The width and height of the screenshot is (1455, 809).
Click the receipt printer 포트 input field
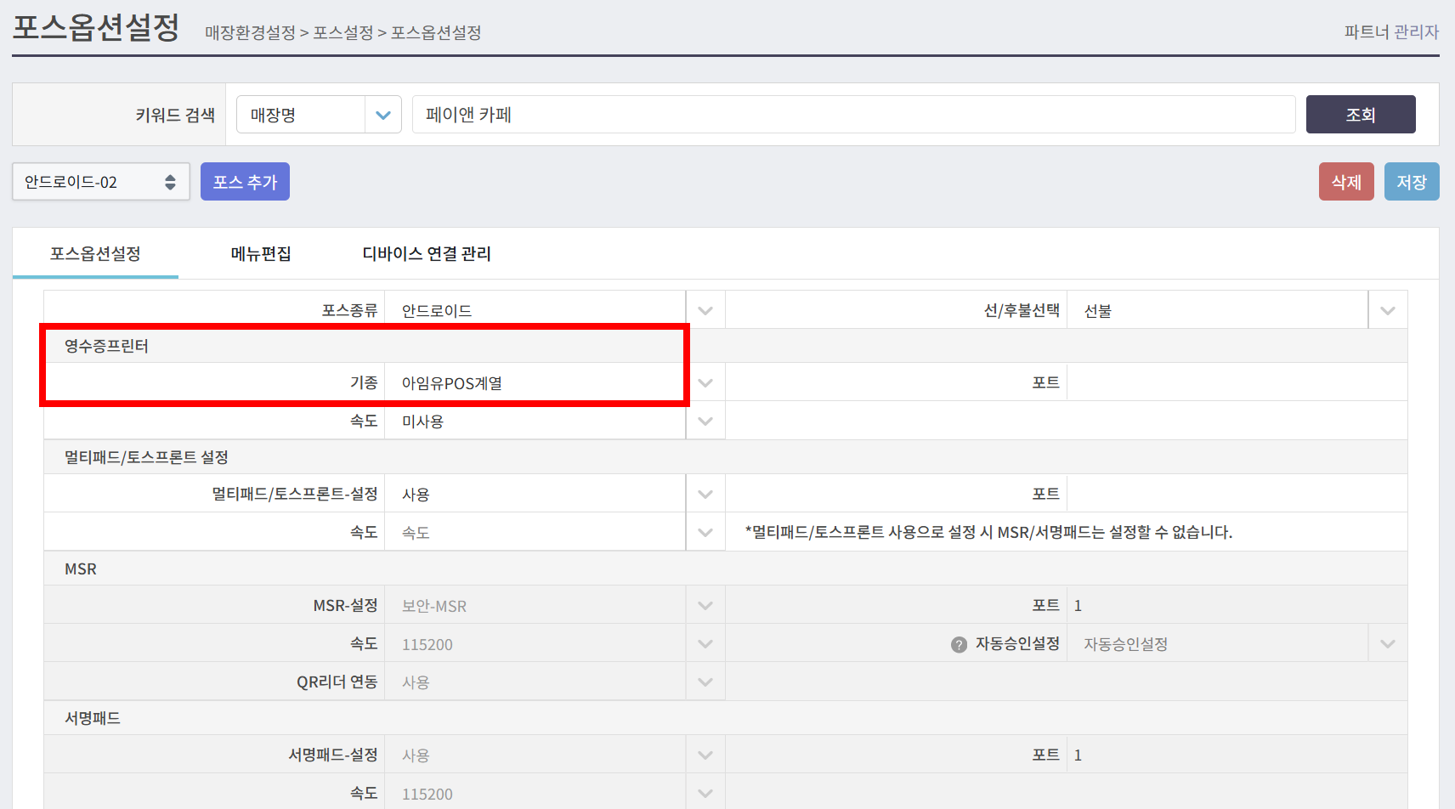coord(1237,382)
